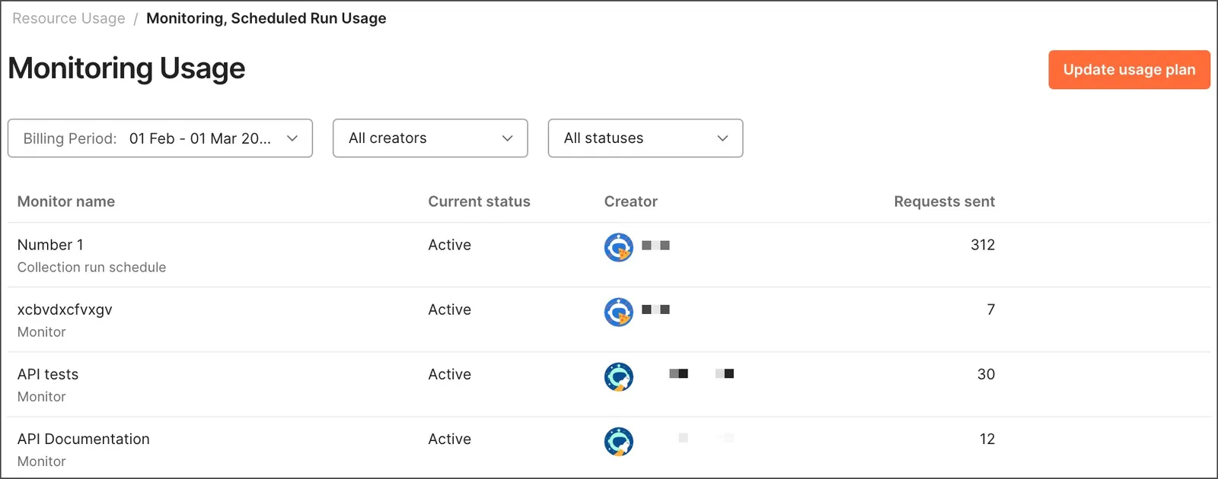The image size is (1218, 479).
Task: Click the Monitor name column header
Action: (x=66, y=201)
